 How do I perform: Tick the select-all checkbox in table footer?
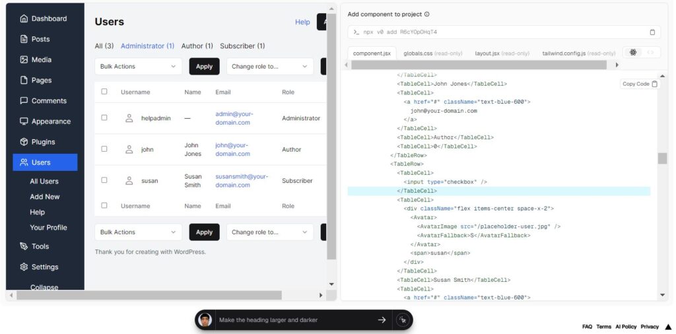pyautogui.click(x=104, y=205)
